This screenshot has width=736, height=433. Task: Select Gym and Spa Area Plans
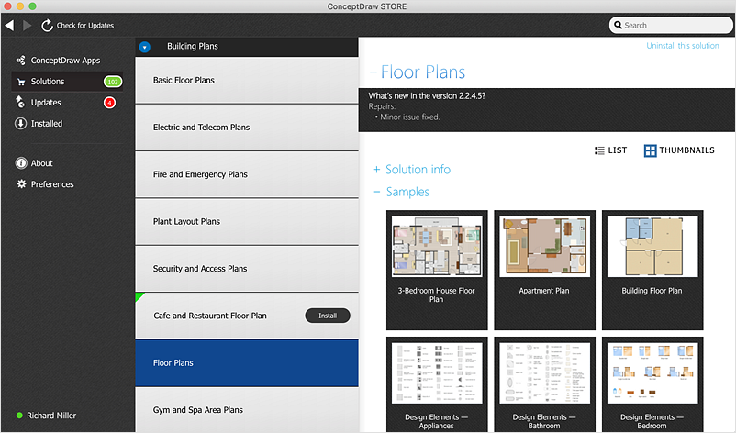click(247, 409)
